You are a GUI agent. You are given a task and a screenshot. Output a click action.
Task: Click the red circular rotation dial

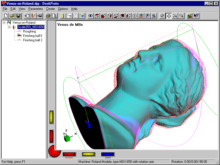54,151
